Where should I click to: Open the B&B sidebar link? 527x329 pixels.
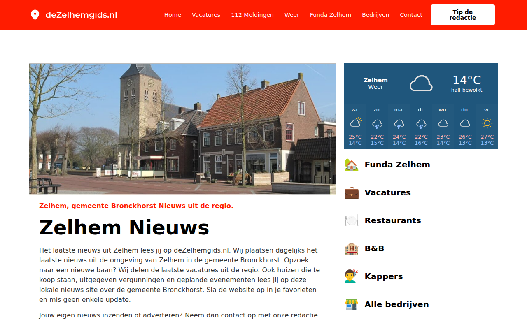(x=374, y=248)
